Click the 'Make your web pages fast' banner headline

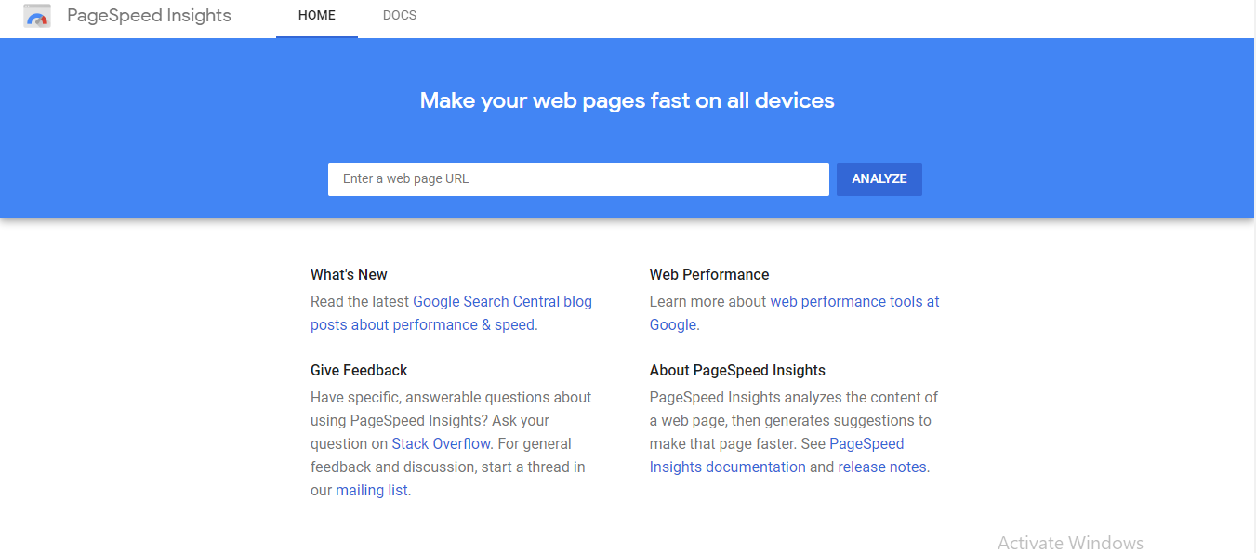coord(628,100)
